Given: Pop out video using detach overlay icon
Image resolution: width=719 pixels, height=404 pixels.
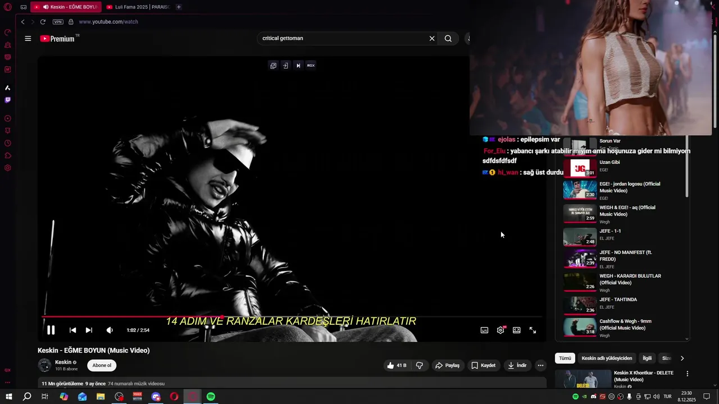Looking at the screenshot, I should tap(273, 66).
